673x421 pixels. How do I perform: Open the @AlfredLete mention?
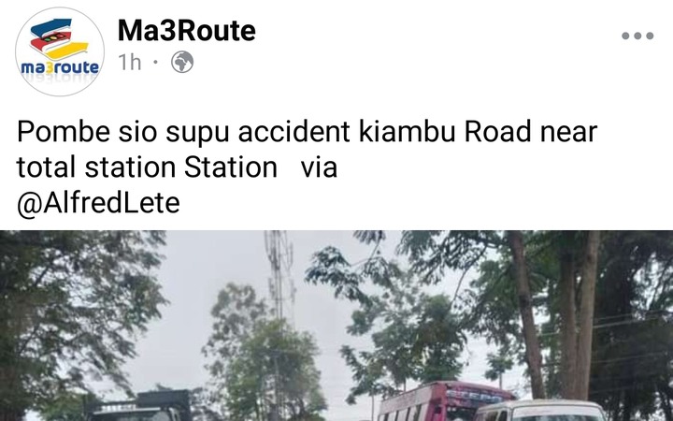(98, 203)
